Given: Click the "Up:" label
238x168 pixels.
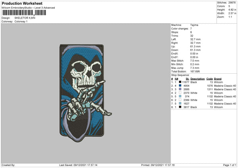Looking at the screenshot, I should [173, 46].
